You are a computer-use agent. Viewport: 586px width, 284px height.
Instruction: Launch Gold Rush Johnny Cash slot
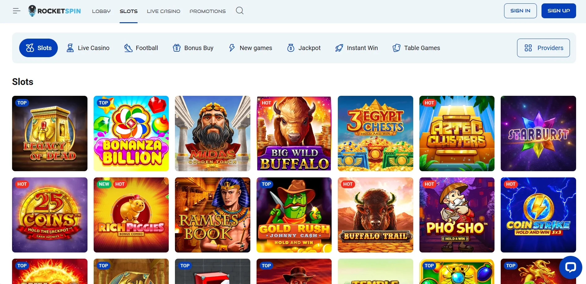[294, 215]
